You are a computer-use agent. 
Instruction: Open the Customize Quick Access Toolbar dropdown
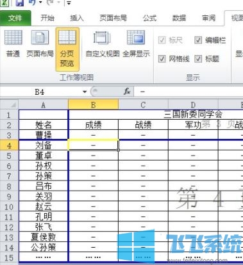69,3
